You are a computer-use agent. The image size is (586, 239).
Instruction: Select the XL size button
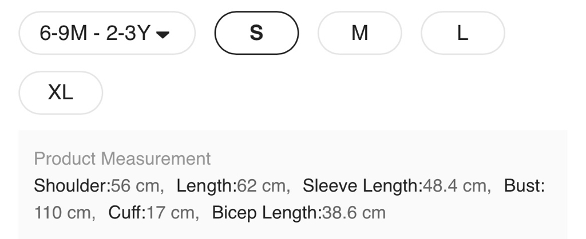coord(61,92)
